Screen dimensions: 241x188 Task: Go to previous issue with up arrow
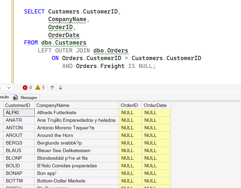pos(52,88)
